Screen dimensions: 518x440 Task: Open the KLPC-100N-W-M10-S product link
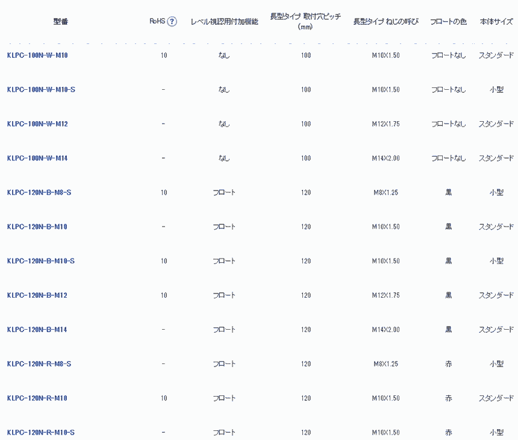[x=41, y=90]
